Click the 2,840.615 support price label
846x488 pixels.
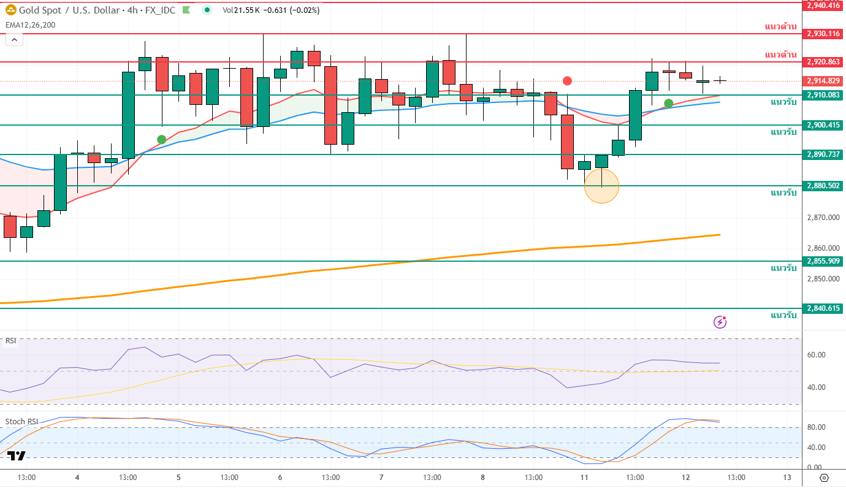(823, 308)
